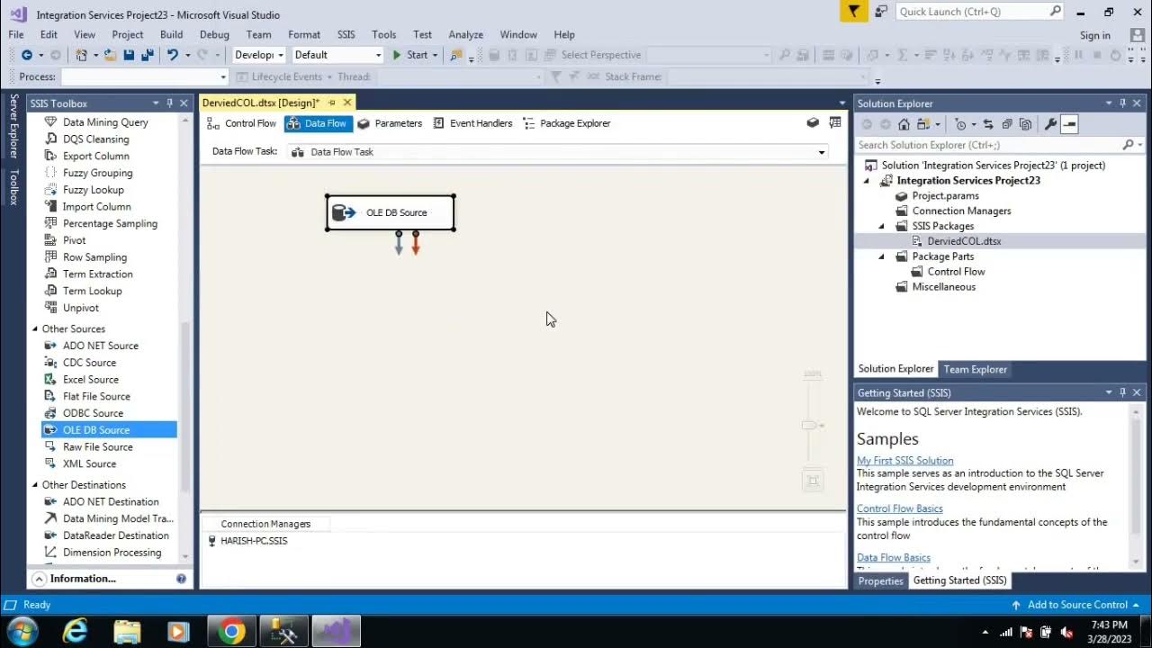
Task: Open the Start button dropdown arrow
Action: click(x=435, y=55)
